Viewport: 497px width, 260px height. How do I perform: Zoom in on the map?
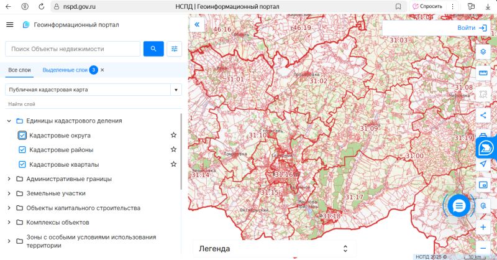coord(483,228)
